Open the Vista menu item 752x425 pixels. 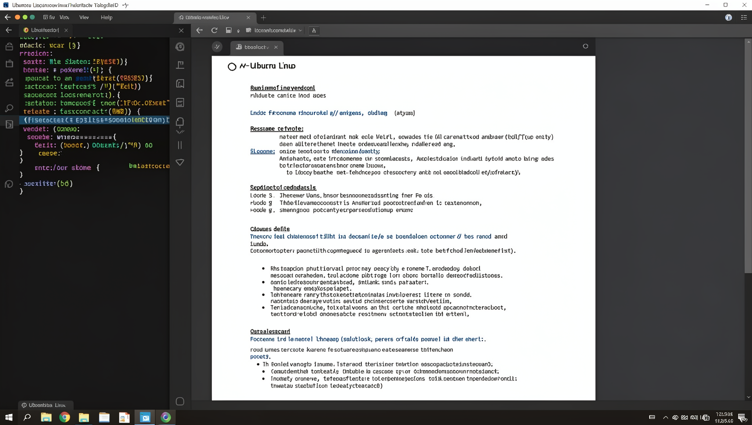[64, 17]
